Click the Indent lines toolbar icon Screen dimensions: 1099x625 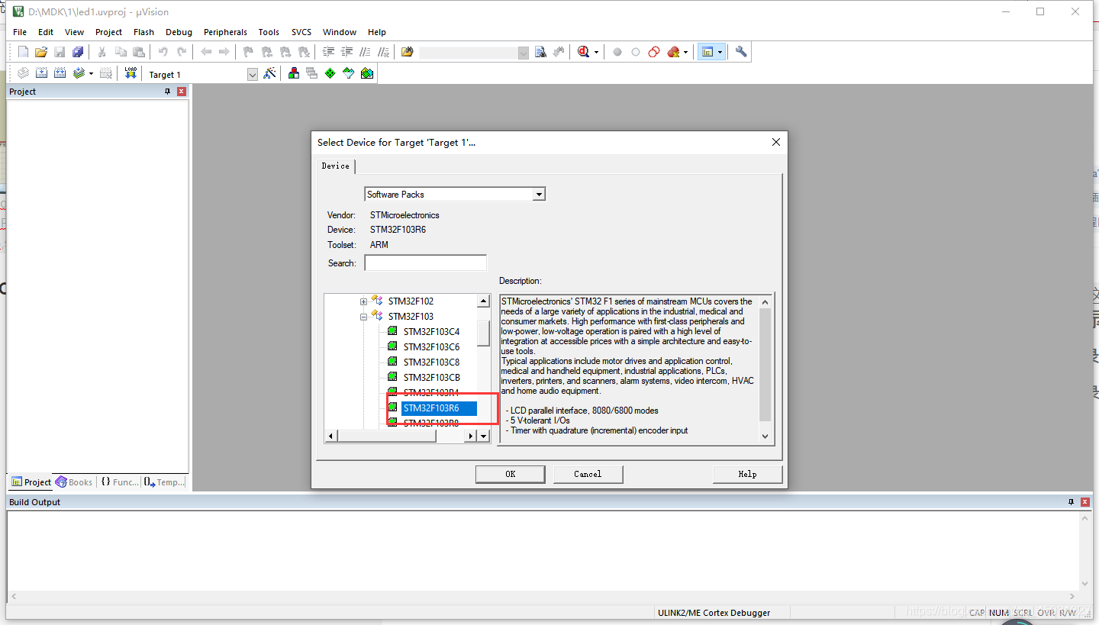tap(328, 52)
